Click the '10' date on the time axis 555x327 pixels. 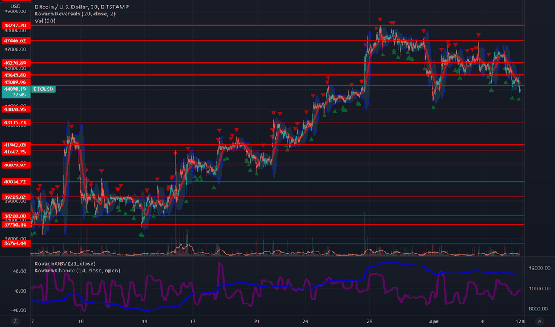[81, 321]
